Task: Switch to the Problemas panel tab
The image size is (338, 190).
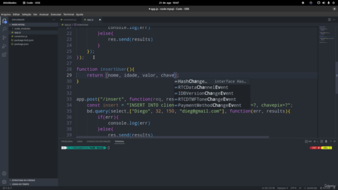Action: (x=67, y=141)
